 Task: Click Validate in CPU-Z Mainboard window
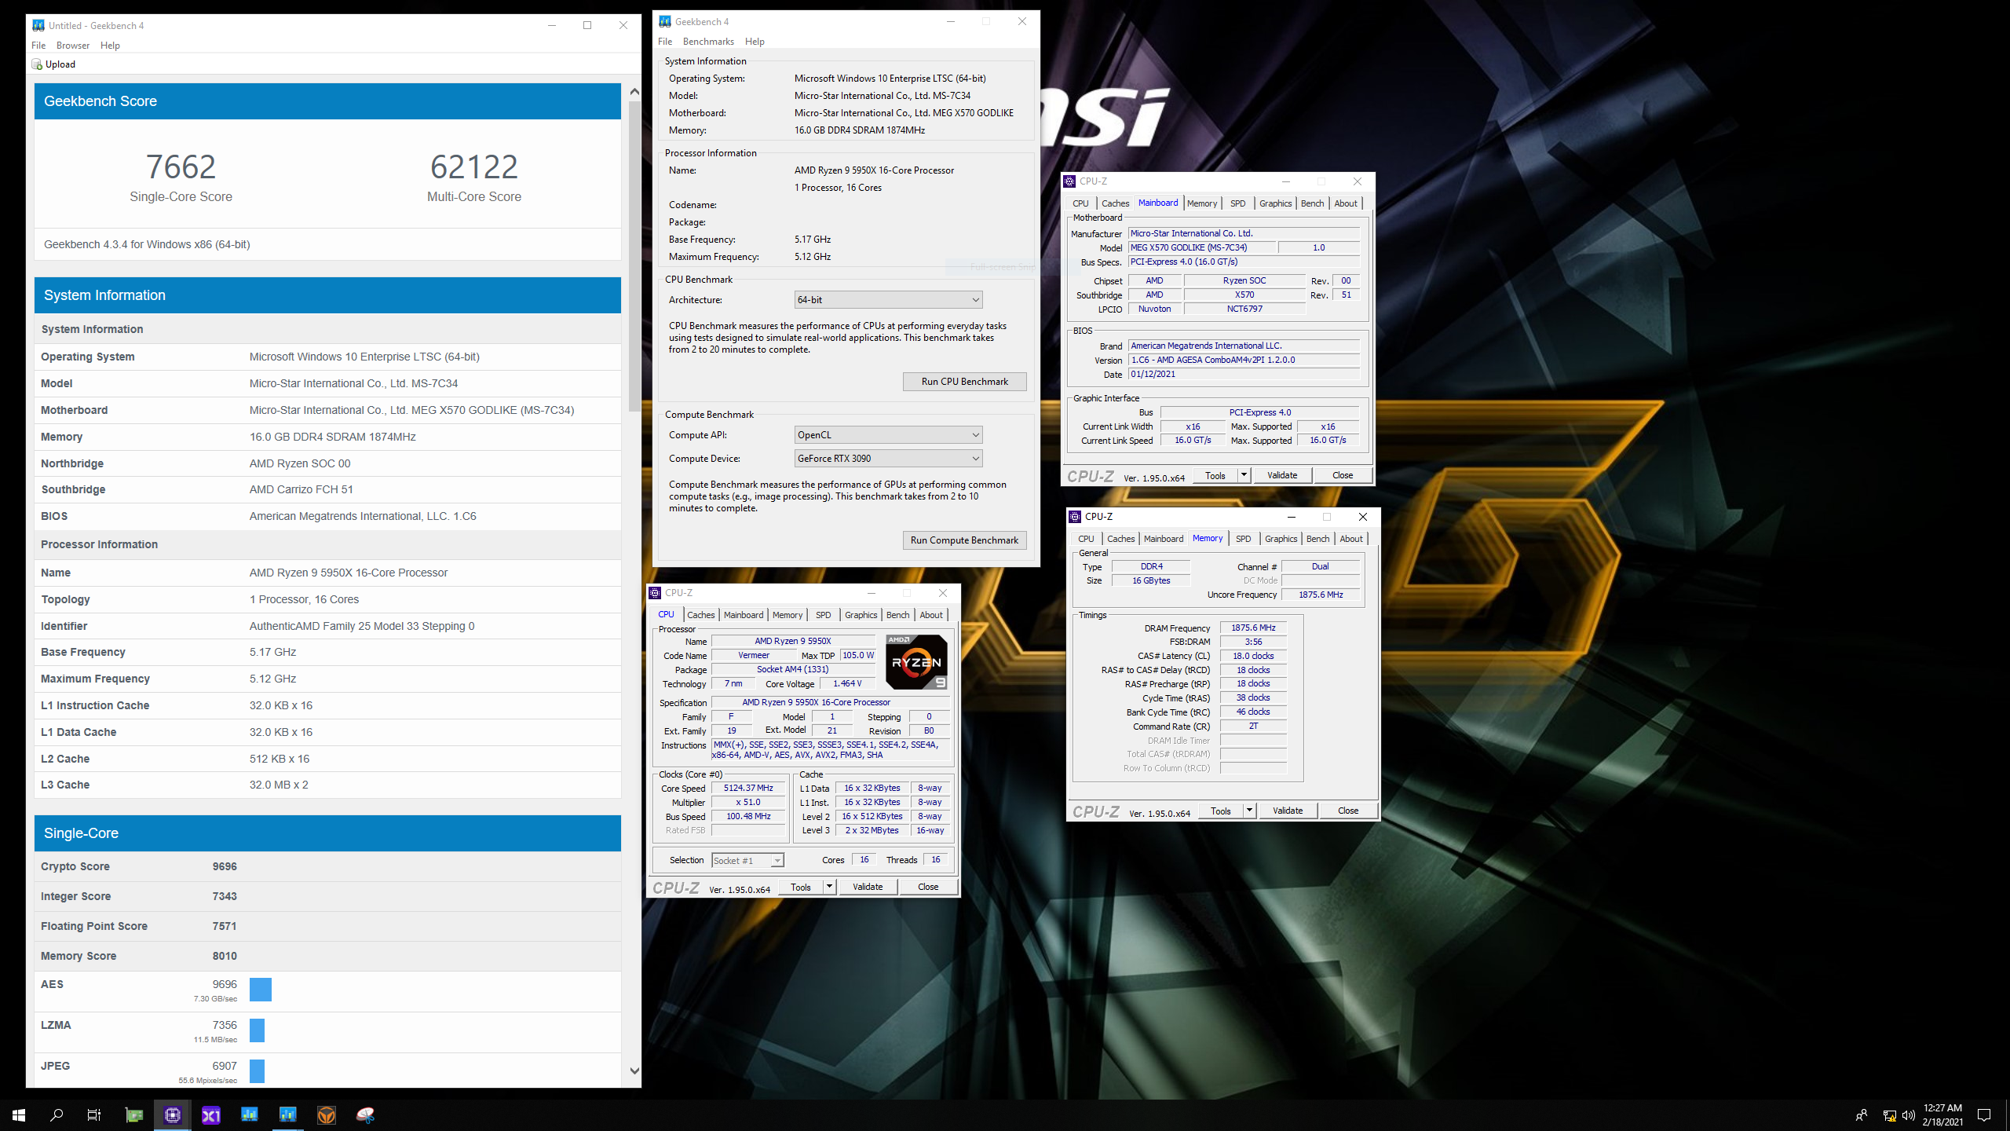click(1282, 475)
